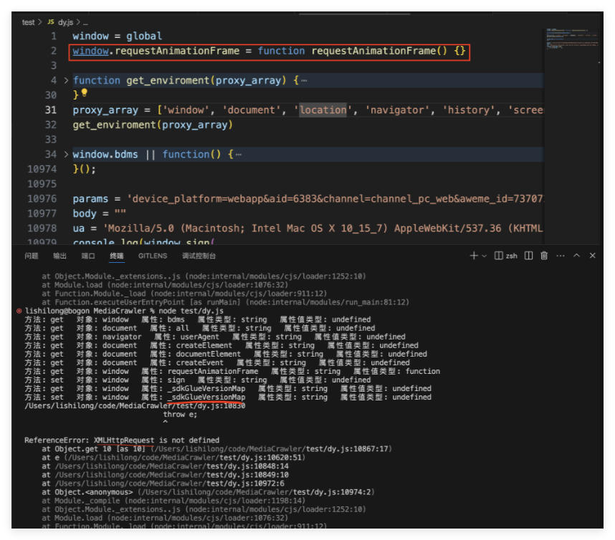Click the 'ua' variable on line 10978

click(x=78, y=228)
